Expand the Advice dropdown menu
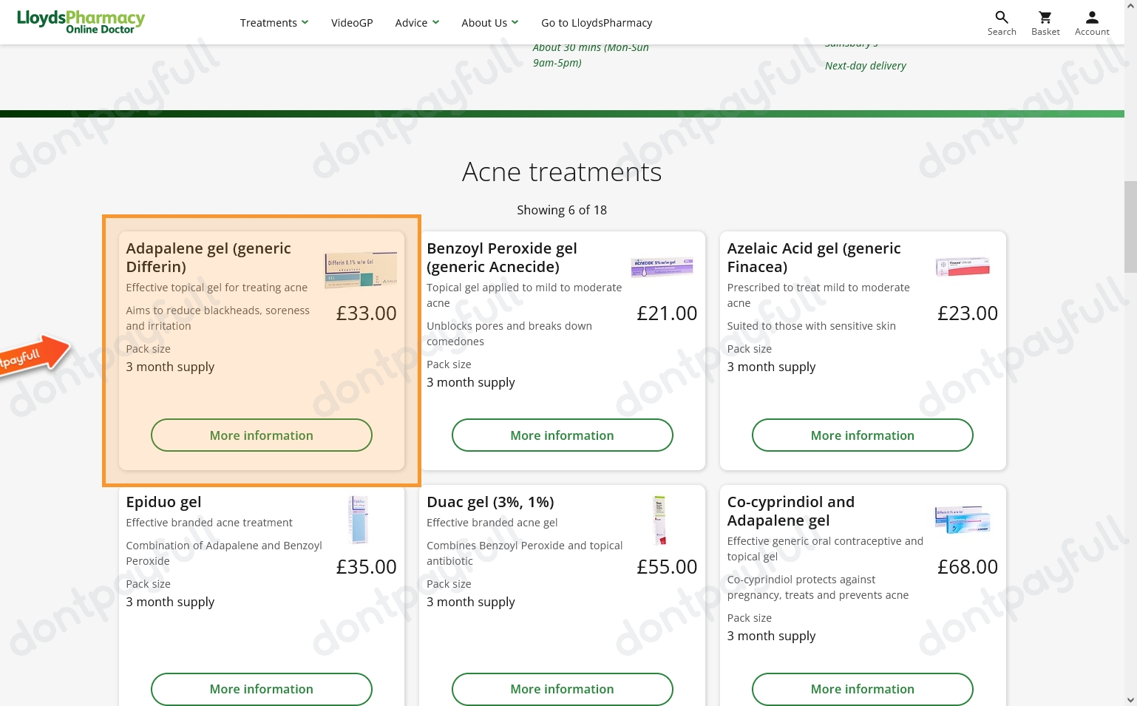This screenshot has width=1137, height=706. pyautogui.click(x=417, y=23)
